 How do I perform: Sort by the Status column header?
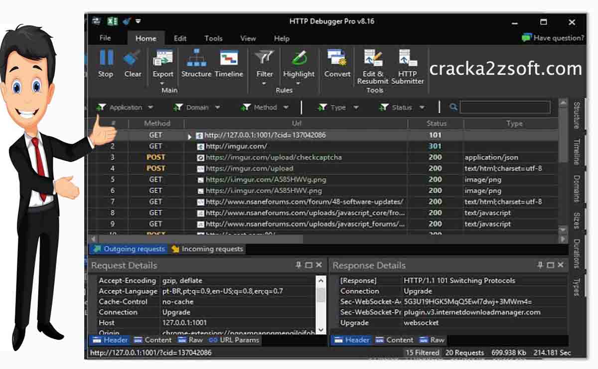[436, 123]
